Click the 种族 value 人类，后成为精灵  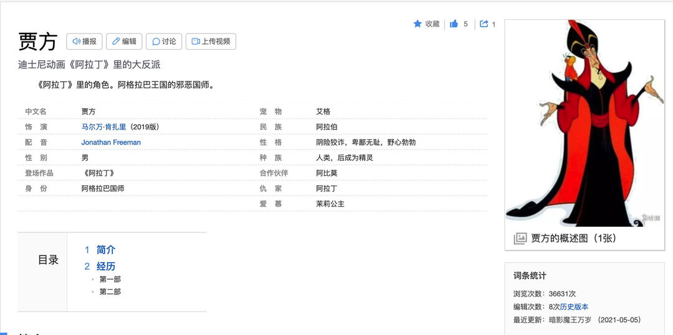[x=344, y=158]
